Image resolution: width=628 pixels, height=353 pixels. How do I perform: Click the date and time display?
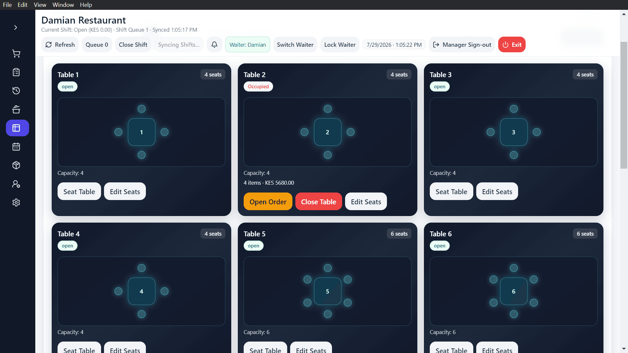tap(394, 45)
